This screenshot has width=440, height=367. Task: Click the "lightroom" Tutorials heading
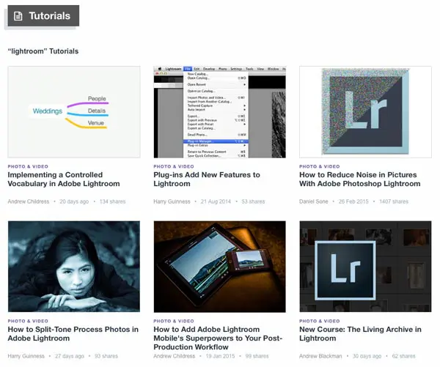43,51
